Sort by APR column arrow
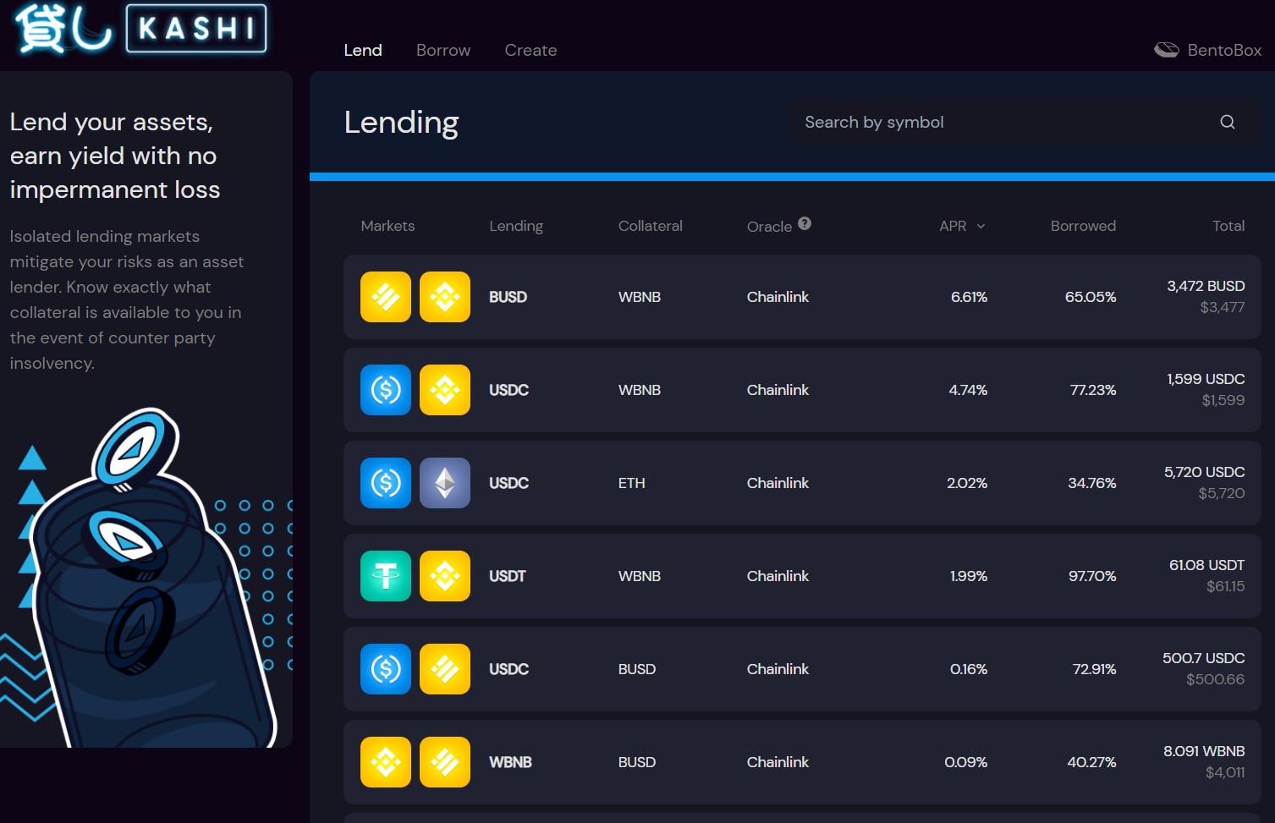The image size is (1275, 823). pos(981,227)
